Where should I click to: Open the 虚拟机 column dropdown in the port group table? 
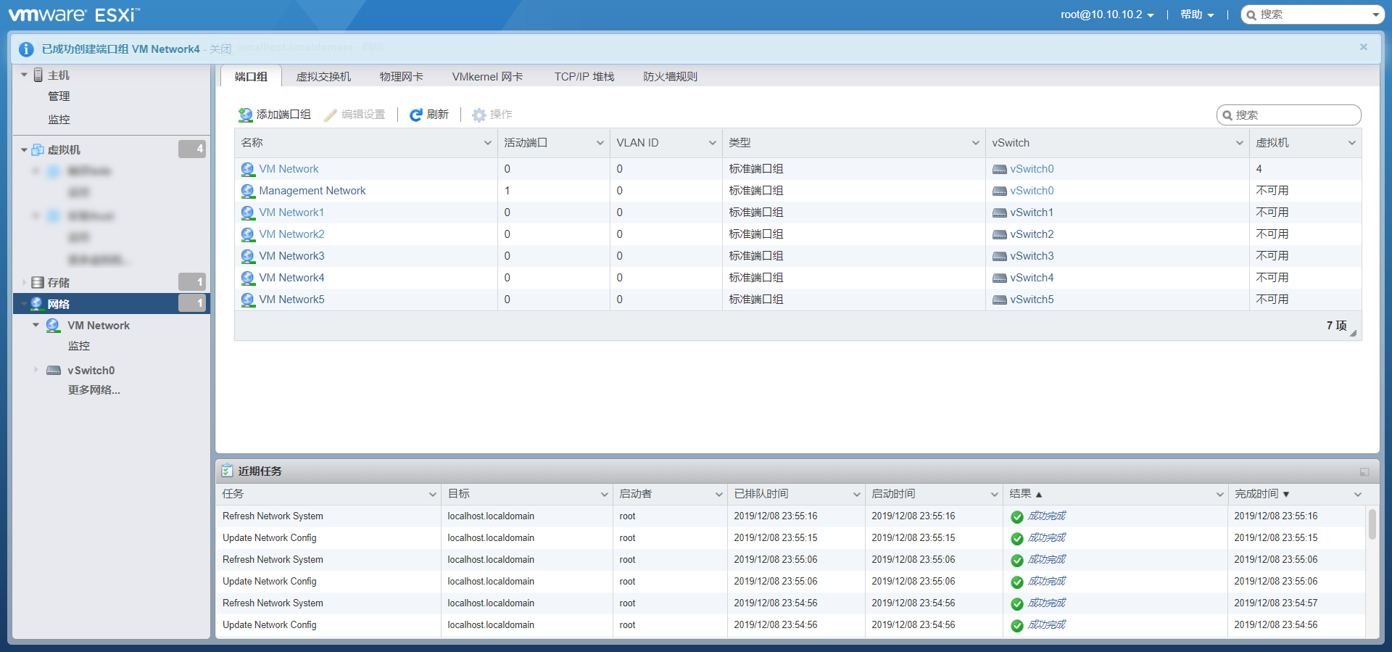click(x=1352, y=143)
